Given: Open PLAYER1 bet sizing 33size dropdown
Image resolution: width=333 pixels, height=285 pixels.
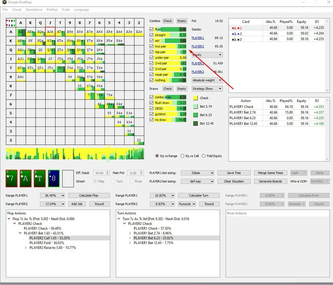Looking at the screenshot, I should (x=197, y=173).
